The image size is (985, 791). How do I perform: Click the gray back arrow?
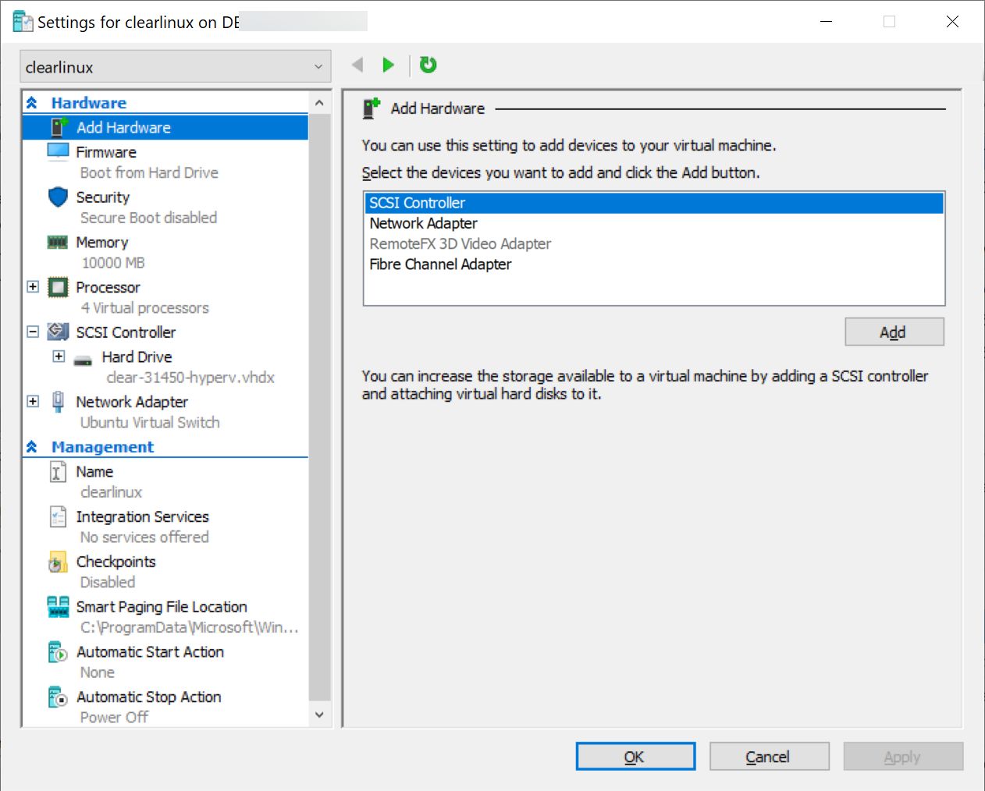[357, 65]
